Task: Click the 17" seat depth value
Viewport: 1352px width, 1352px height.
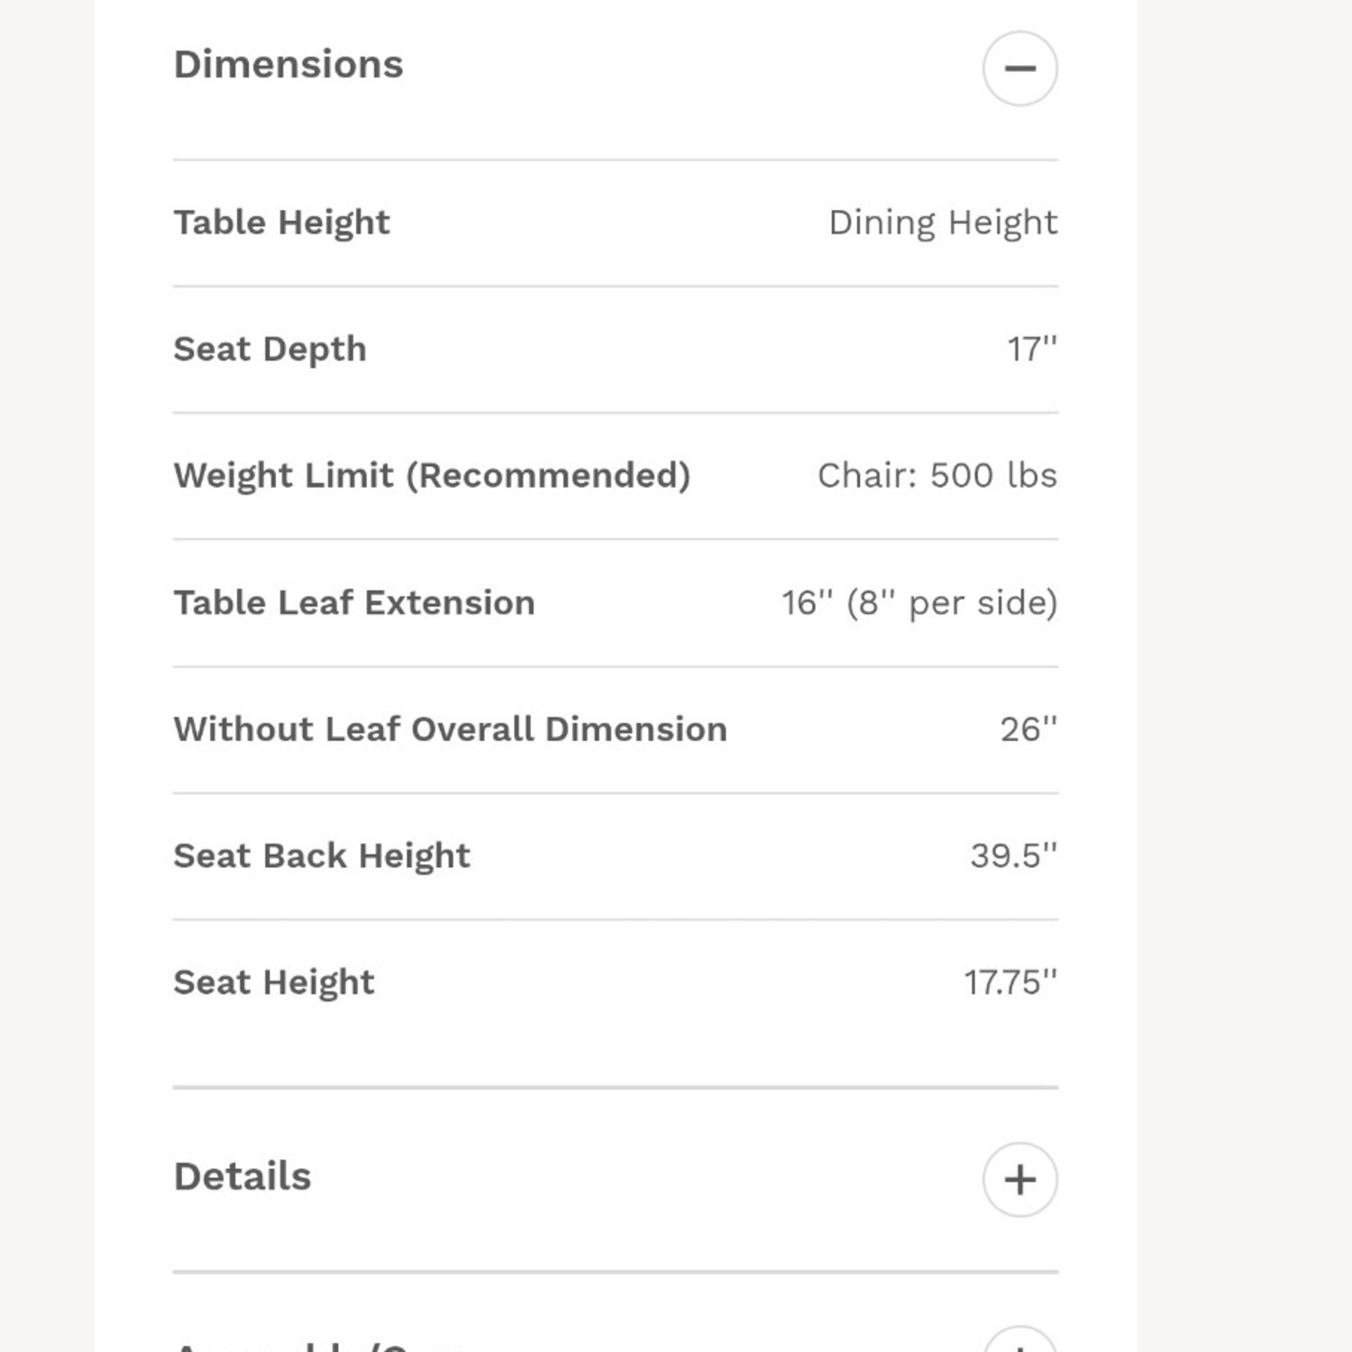Action: point(1031,350)
